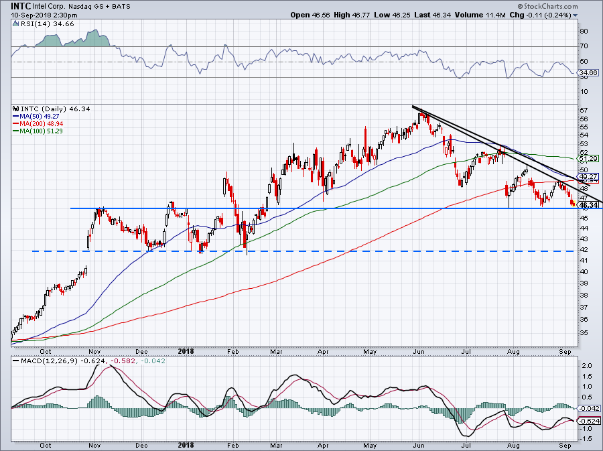603x451 pixels.
Task: Click the INTC (Daily) 46.34 legend text
Action: pyautogui.click(x=56, y=109)
